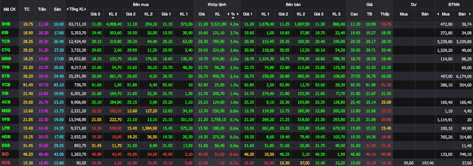Click ĐTNN group header

(454, 5)
